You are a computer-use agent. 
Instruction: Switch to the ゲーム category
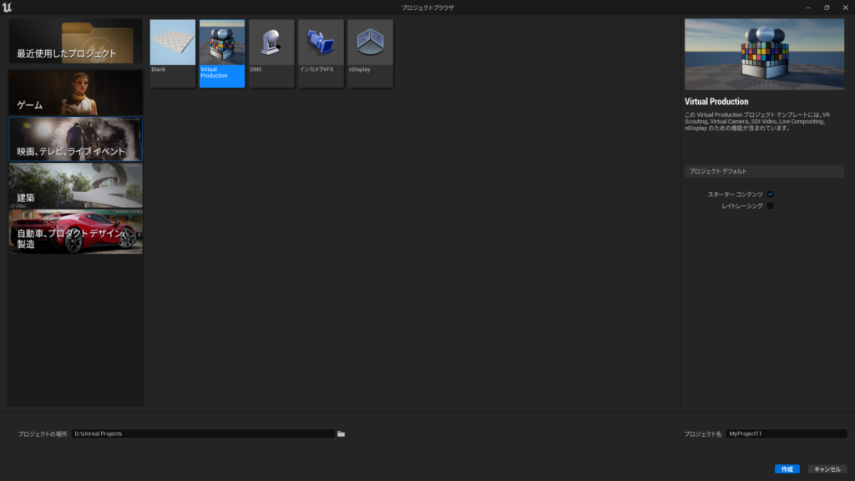75,94
